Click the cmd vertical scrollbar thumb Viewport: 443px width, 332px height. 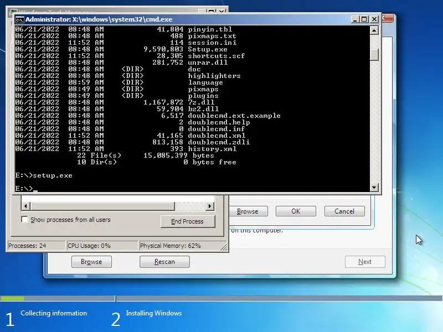pyautogui.click(x=374, y=55)
